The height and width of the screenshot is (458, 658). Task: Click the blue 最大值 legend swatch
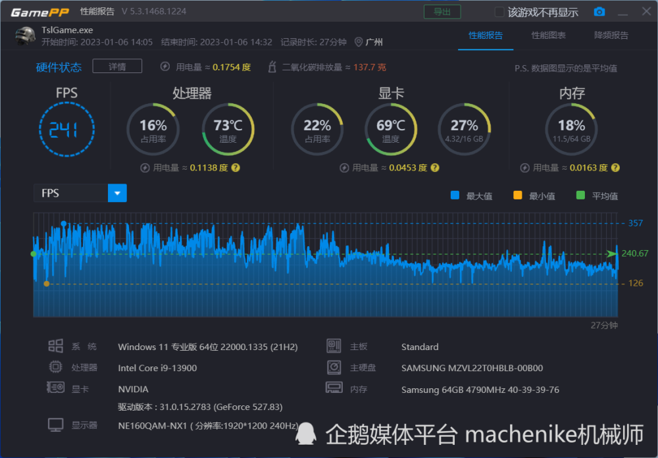pyautogui.click(x=455, y=195)
